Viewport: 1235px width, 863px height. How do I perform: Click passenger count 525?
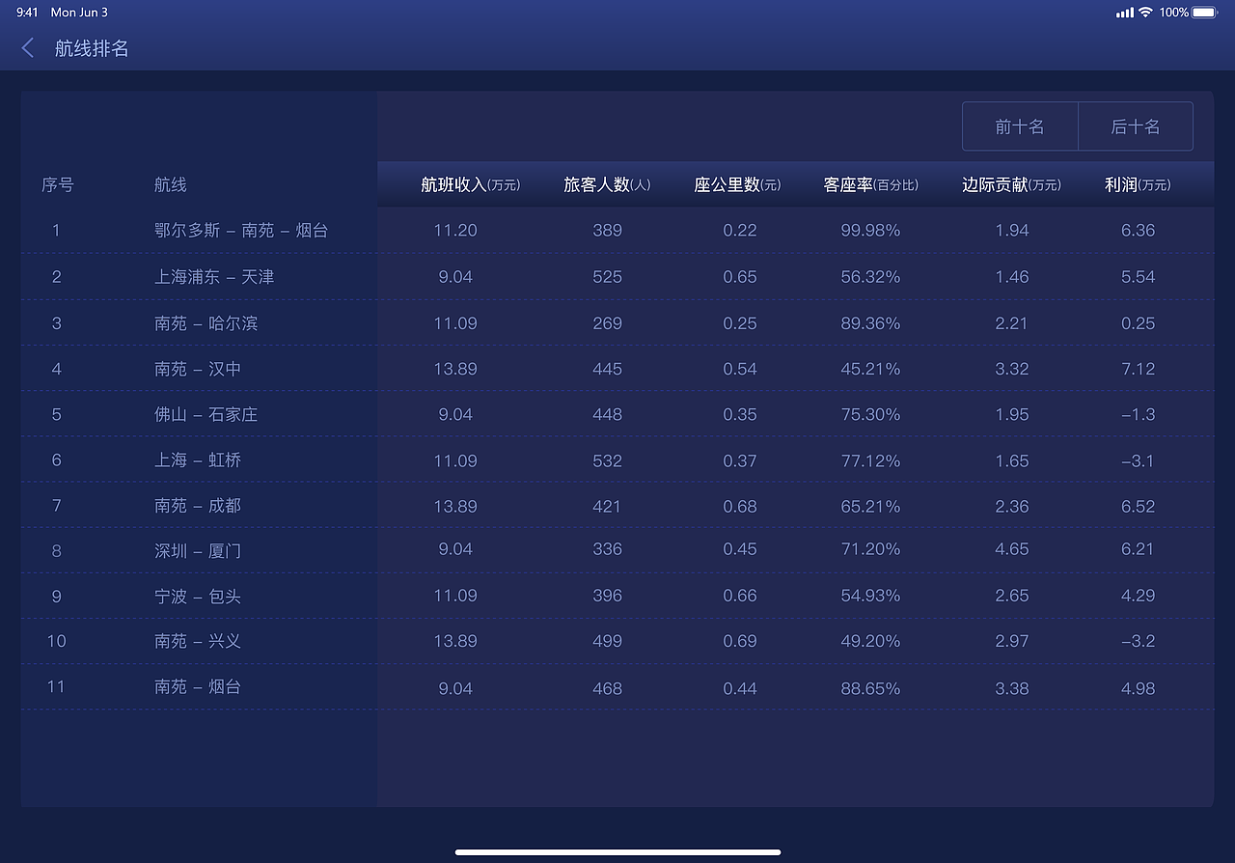coord(607,276)
